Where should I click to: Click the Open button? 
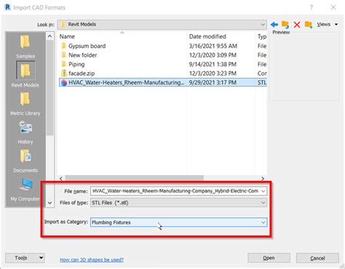pyautogui.click(x=269, y=258)
